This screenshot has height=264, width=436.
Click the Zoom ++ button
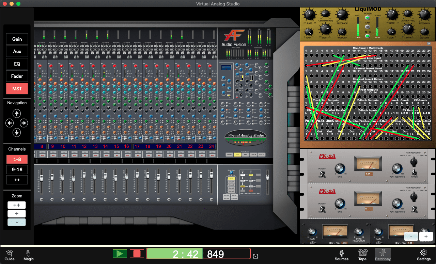pos(17,205)
